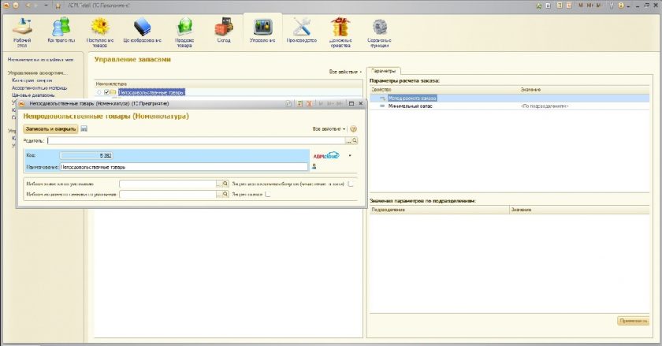Click magnifier in second lower selection field
Screen dimensions: 662x346
click(x=225, y=195)
